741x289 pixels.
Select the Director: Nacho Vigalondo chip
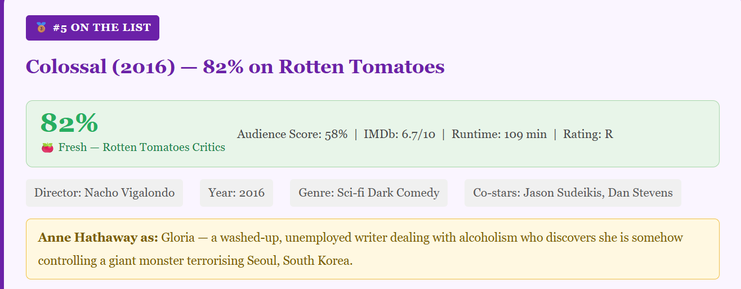104,193
